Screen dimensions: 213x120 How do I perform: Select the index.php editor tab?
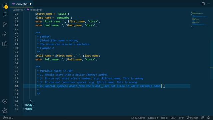click(x=21, y=4)
